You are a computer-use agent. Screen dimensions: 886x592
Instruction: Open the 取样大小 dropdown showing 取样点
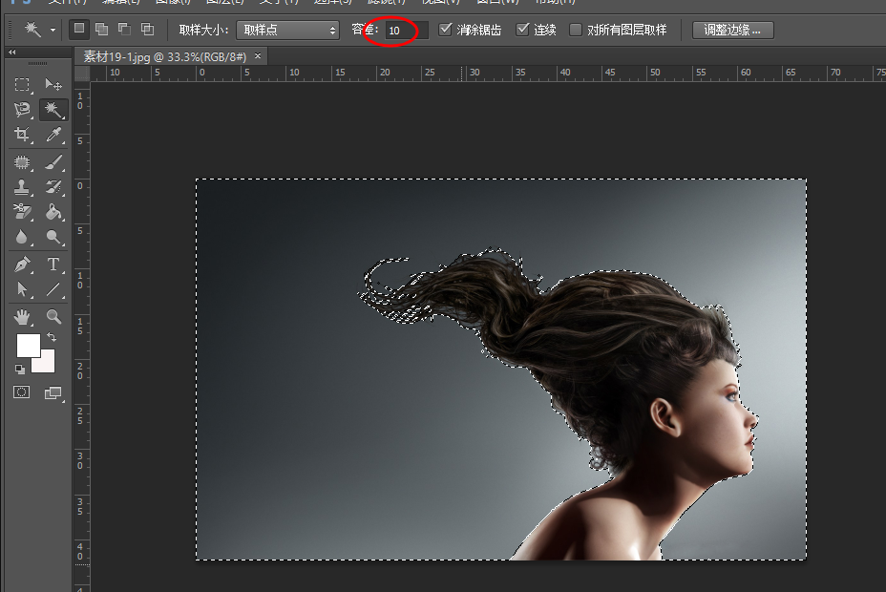287,30
